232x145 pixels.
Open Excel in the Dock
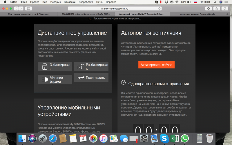tap(175, 139)
